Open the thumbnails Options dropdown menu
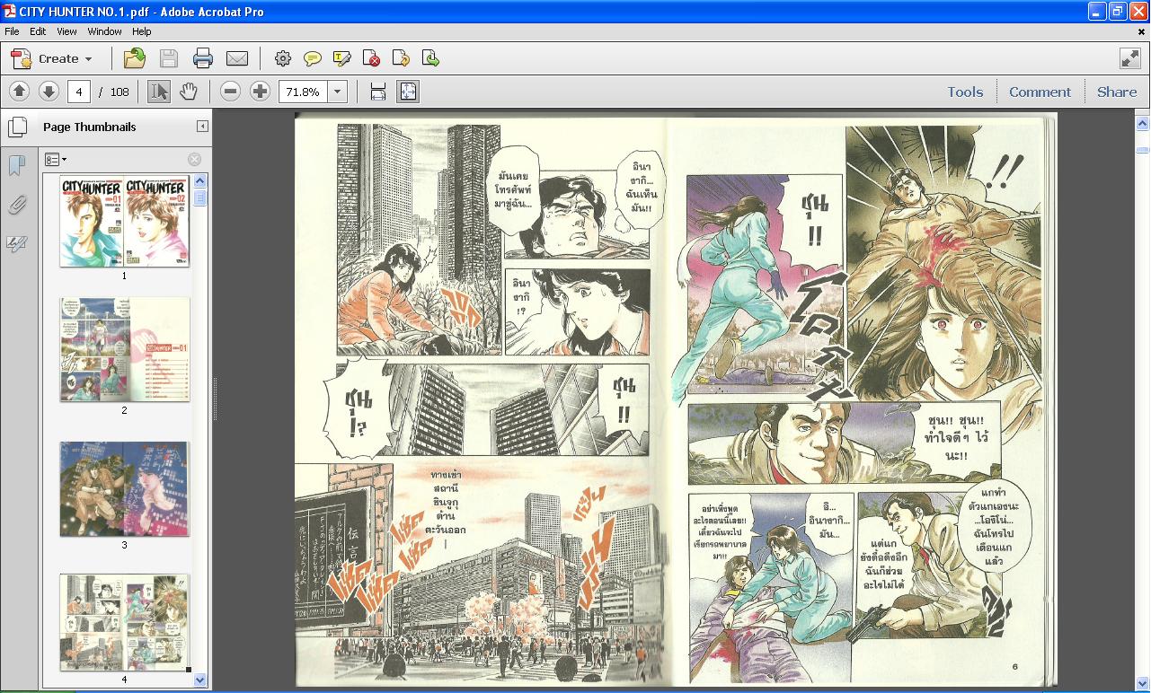 (56, 160)
